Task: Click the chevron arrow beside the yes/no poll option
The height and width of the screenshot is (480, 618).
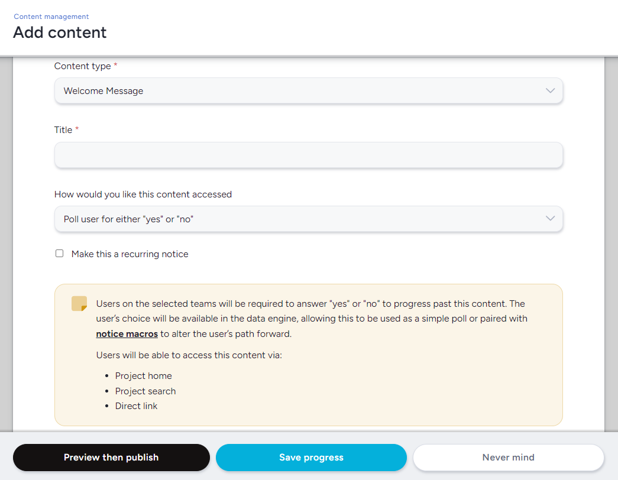Action: (550, 219)
